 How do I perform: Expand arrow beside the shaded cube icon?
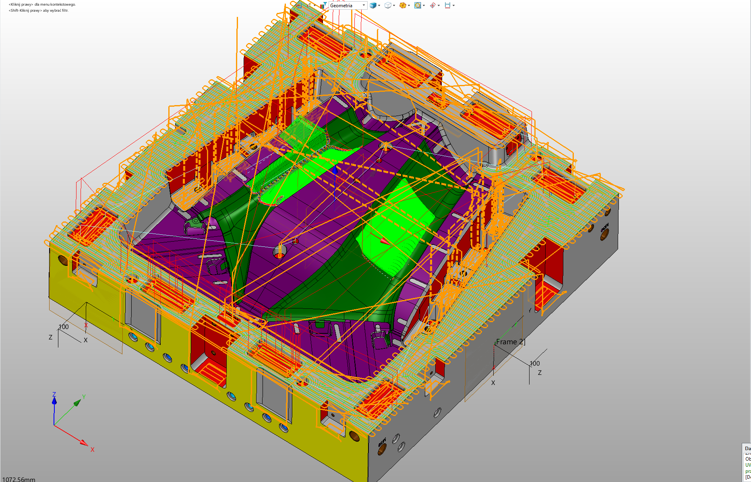[379, 5]
